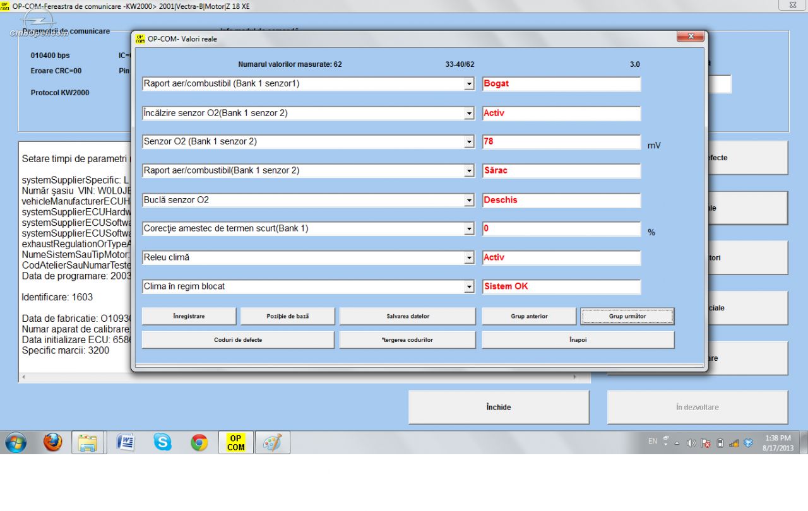Click Numarul valorilor masurate: 62 text

[x=290, y=64]
